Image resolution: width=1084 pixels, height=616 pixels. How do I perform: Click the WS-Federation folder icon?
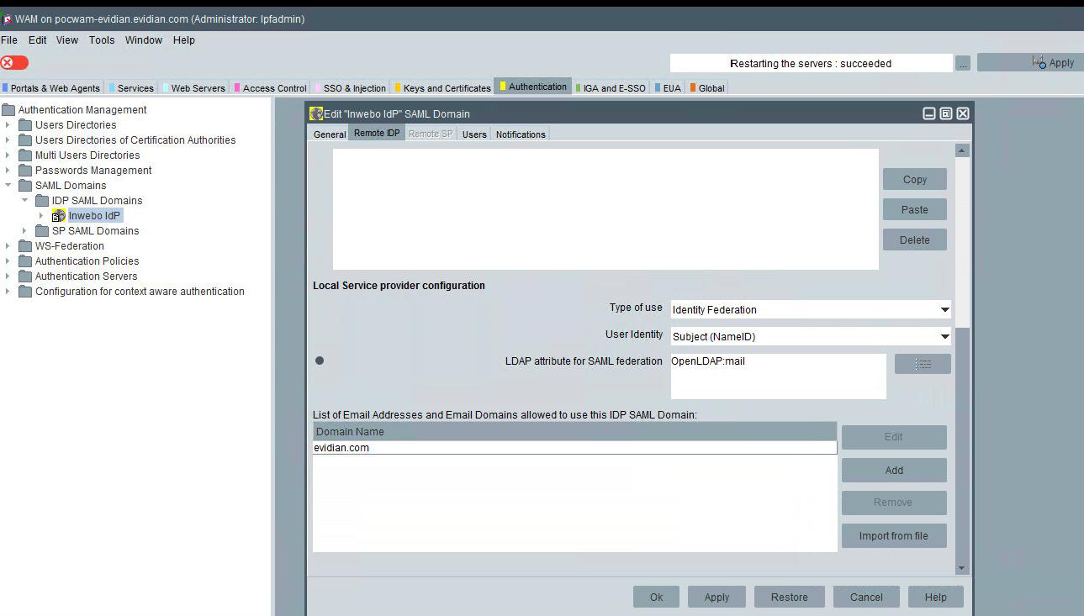[25, 246]
